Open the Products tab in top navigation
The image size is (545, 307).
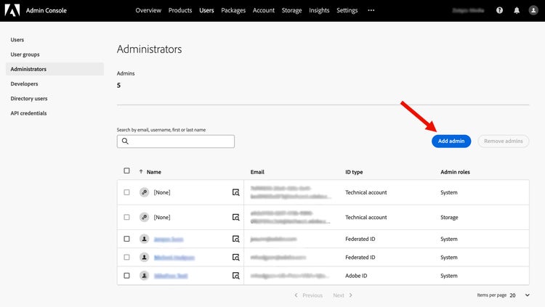[180, 10]
